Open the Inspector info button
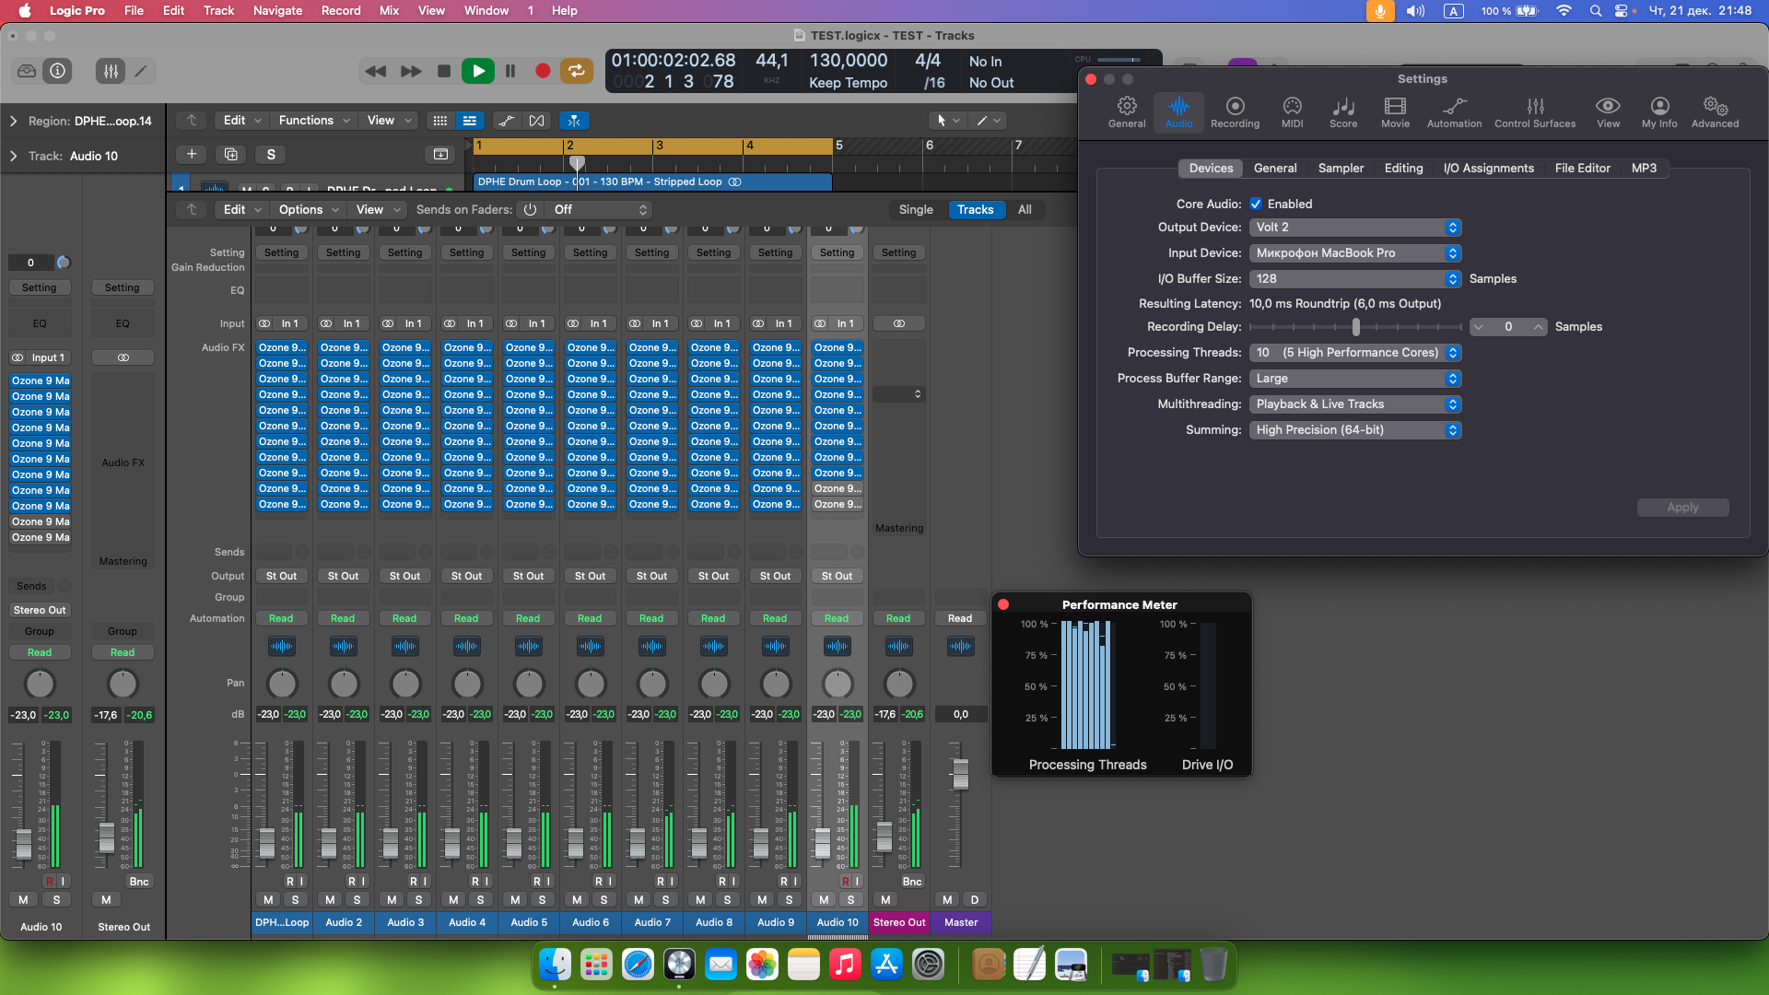Image resolution: width=1769 pixels, height=995 pixels. click(58, 71)
